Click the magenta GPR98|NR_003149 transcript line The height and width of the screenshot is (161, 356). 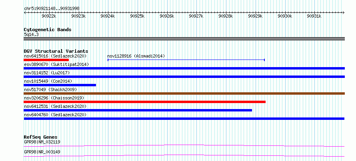point(184,155)
